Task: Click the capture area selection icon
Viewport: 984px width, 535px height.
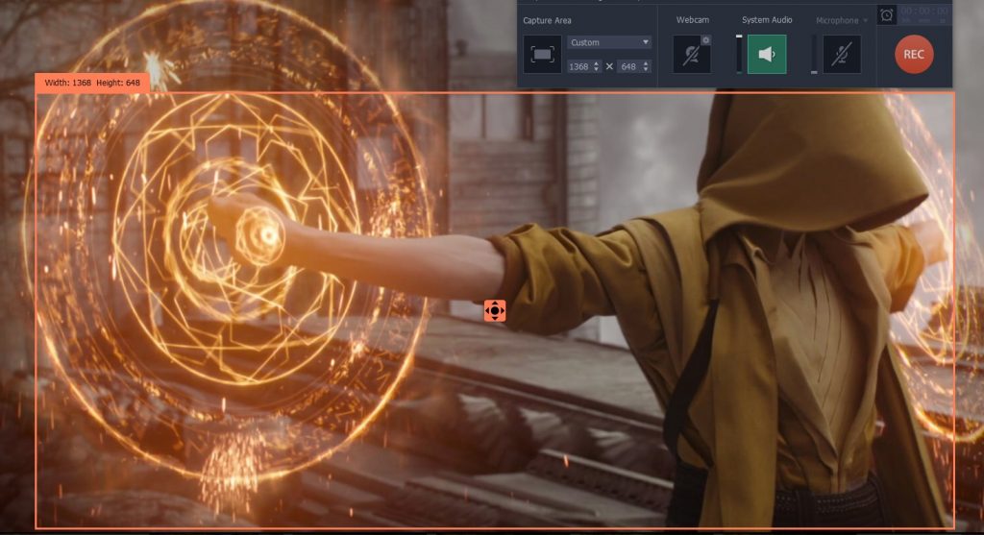Action: tap(542, 55)
